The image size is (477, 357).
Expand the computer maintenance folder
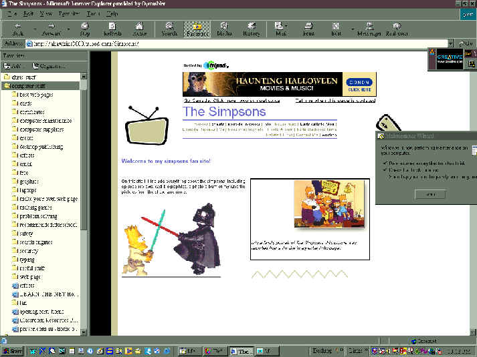pos(42,121)
